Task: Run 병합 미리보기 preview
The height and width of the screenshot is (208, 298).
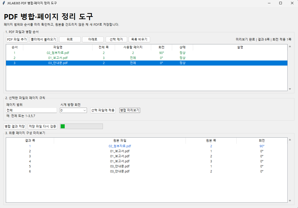Action: tap(130, 110)
